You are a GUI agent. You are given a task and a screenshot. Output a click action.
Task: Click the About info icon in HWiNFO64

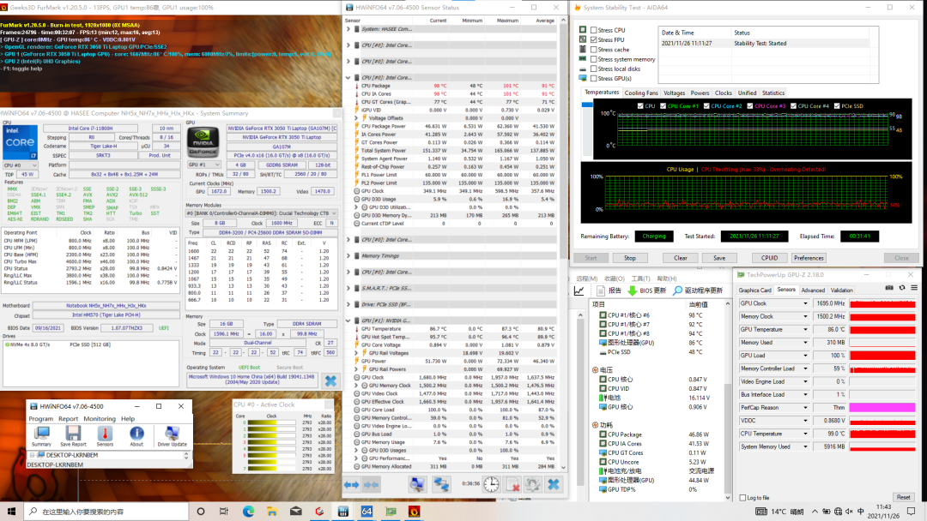(x=136, y=434)
